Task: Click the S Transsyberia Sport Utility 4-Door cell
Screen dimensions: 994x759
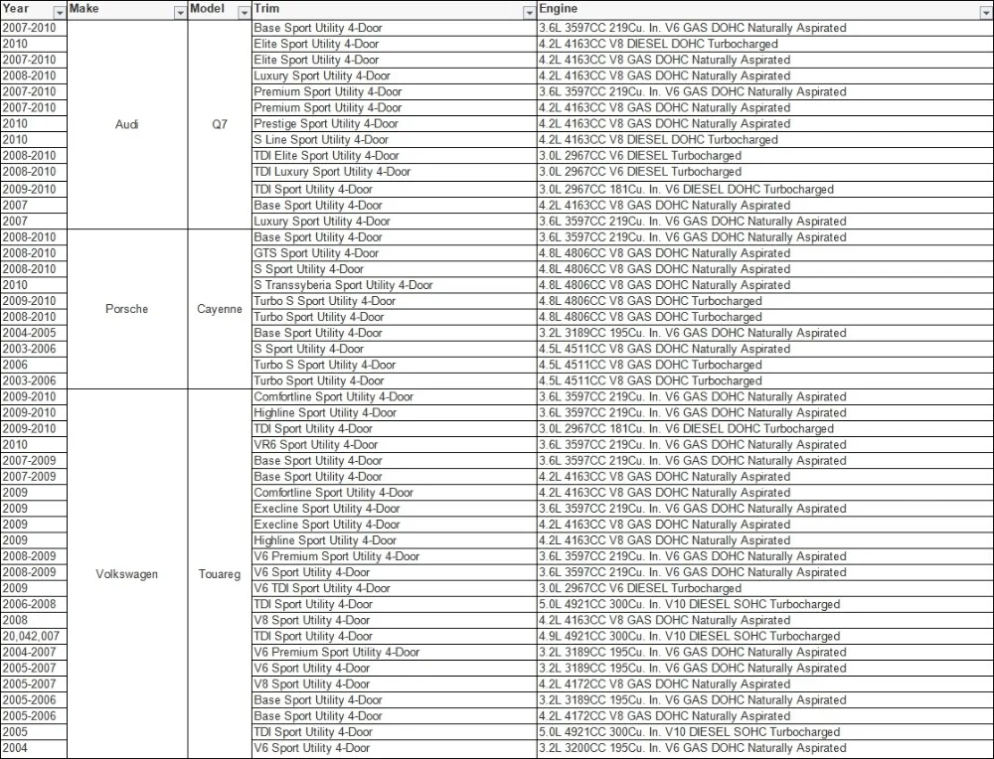Action: click(x=394, y=285)
